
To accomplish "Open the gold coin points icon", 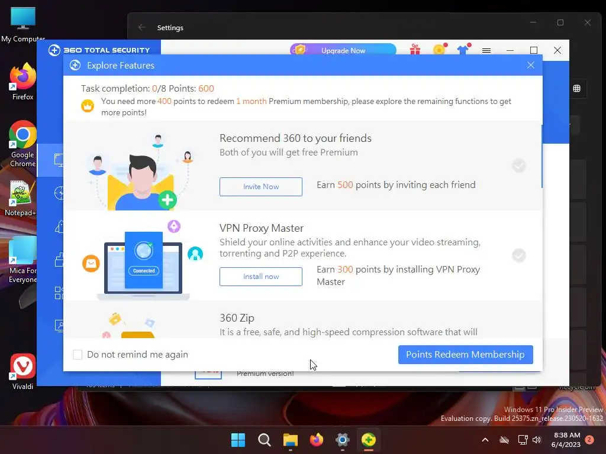I will [439, 50].
